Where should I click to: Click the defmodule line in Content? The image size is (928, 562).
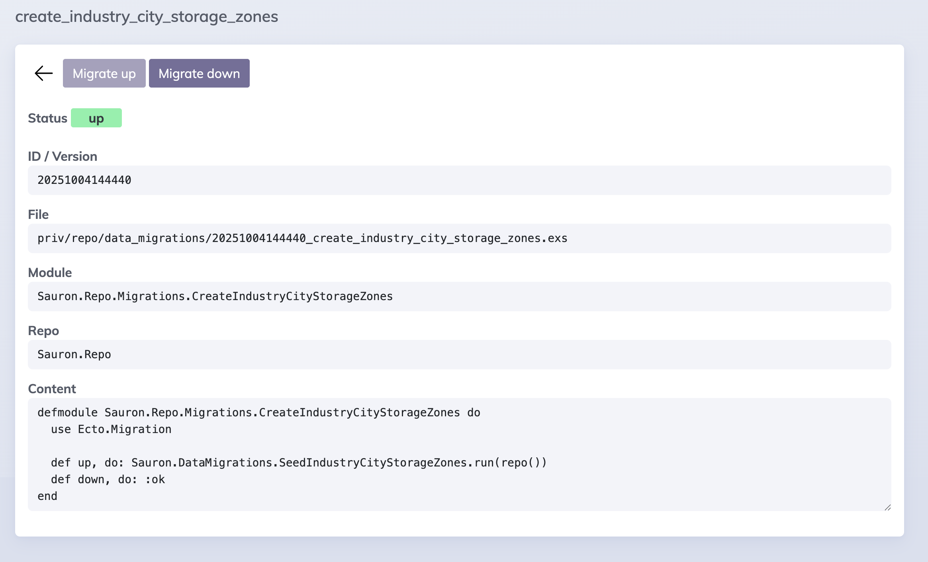[259, 412]
